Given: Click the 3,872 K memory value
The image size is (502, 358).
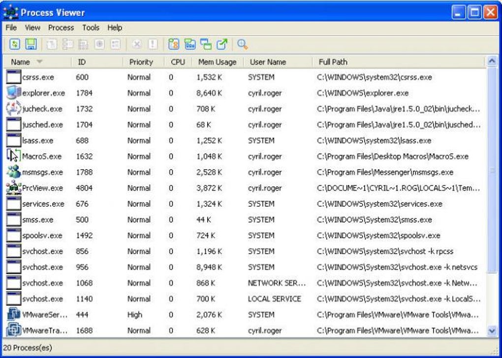Looking at the screenshot, I should [x=209, y=188].
